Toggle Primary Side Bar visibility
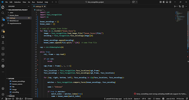 click(164, 2)
